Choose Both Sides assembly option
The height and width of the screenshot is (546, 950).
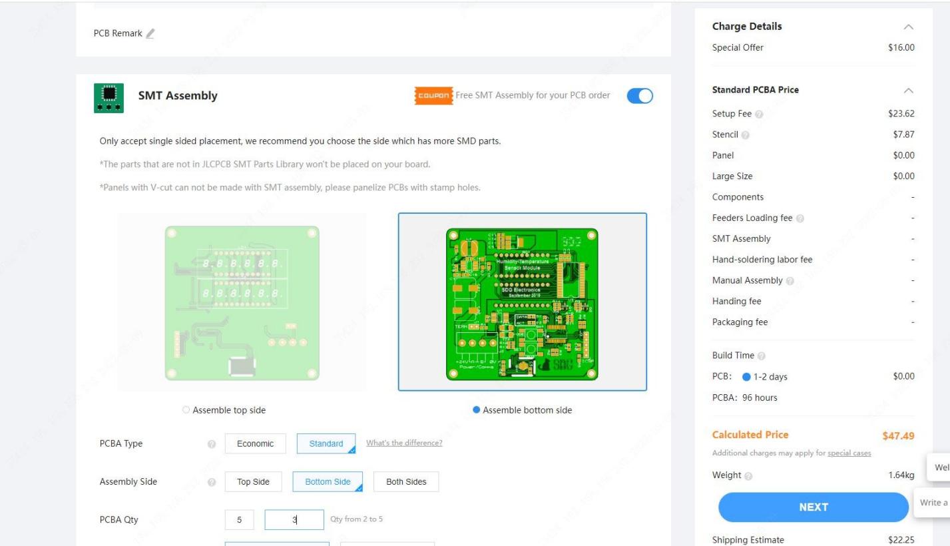pos(406,481)
